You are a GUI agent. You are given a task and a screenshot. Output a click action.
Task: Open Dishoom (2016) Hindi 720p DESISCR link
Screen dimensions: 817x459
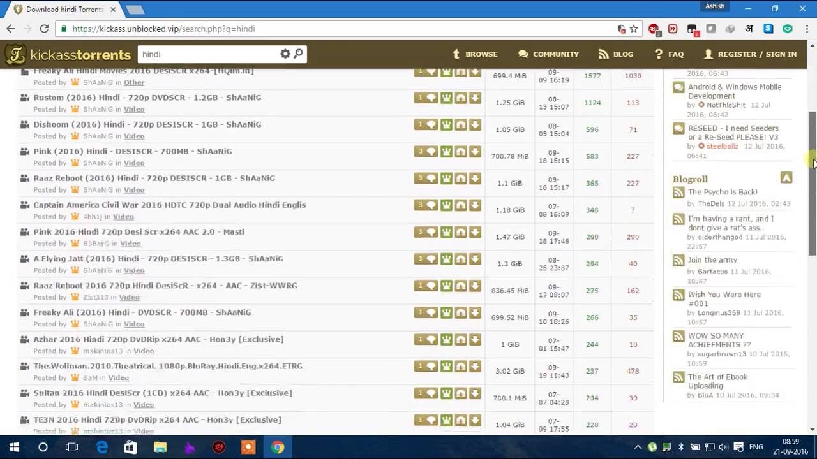[147, 124]
